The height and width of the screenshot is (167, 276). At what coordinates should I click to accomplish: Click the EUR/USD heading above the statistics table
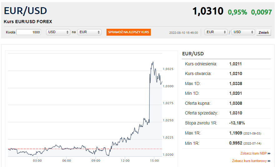193,53
